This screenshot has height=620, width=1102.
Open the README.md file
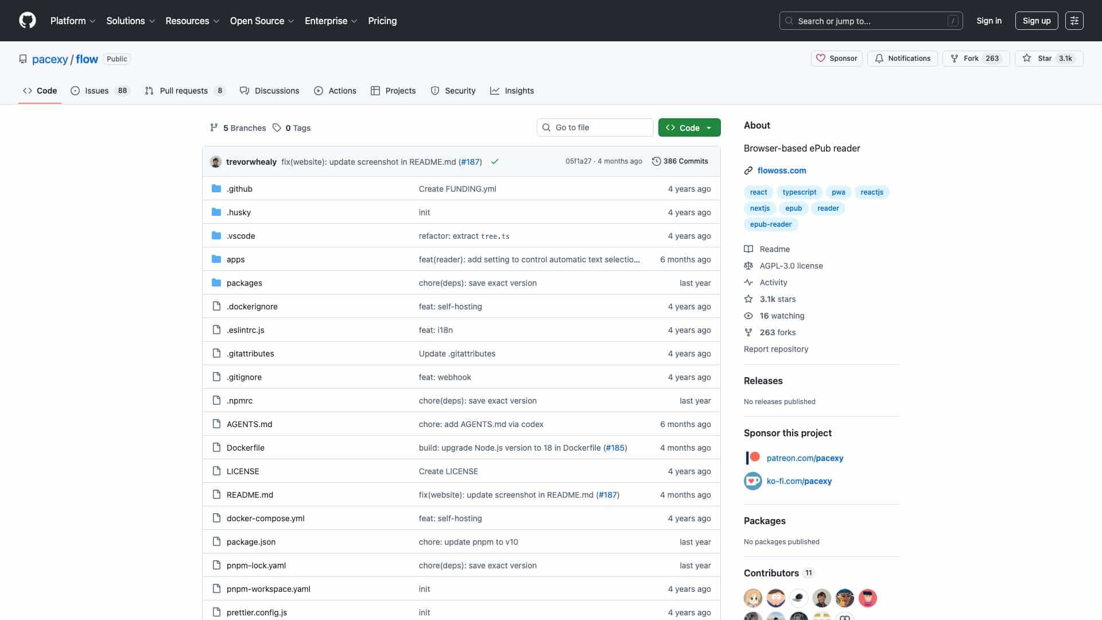(250, 495)
